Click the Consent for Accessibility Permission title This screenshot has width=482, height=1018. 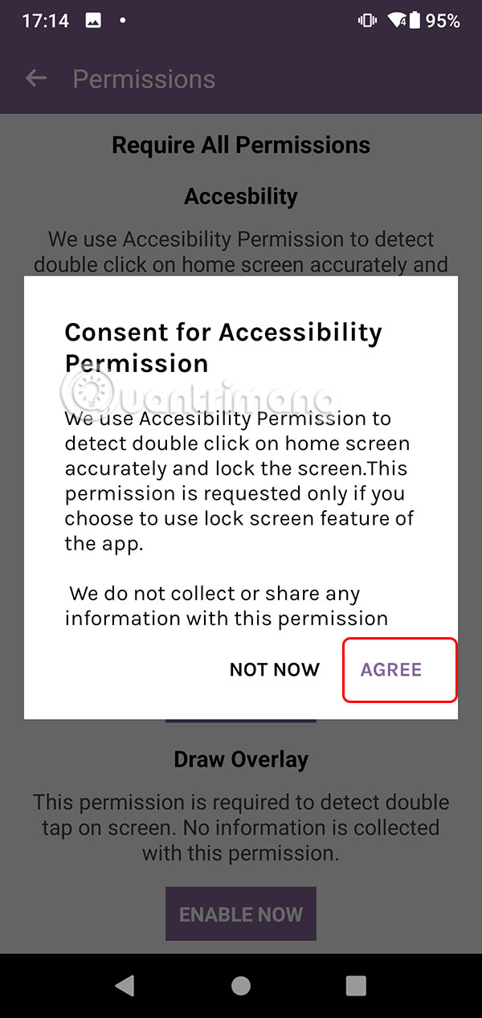[x=223, y=347]
